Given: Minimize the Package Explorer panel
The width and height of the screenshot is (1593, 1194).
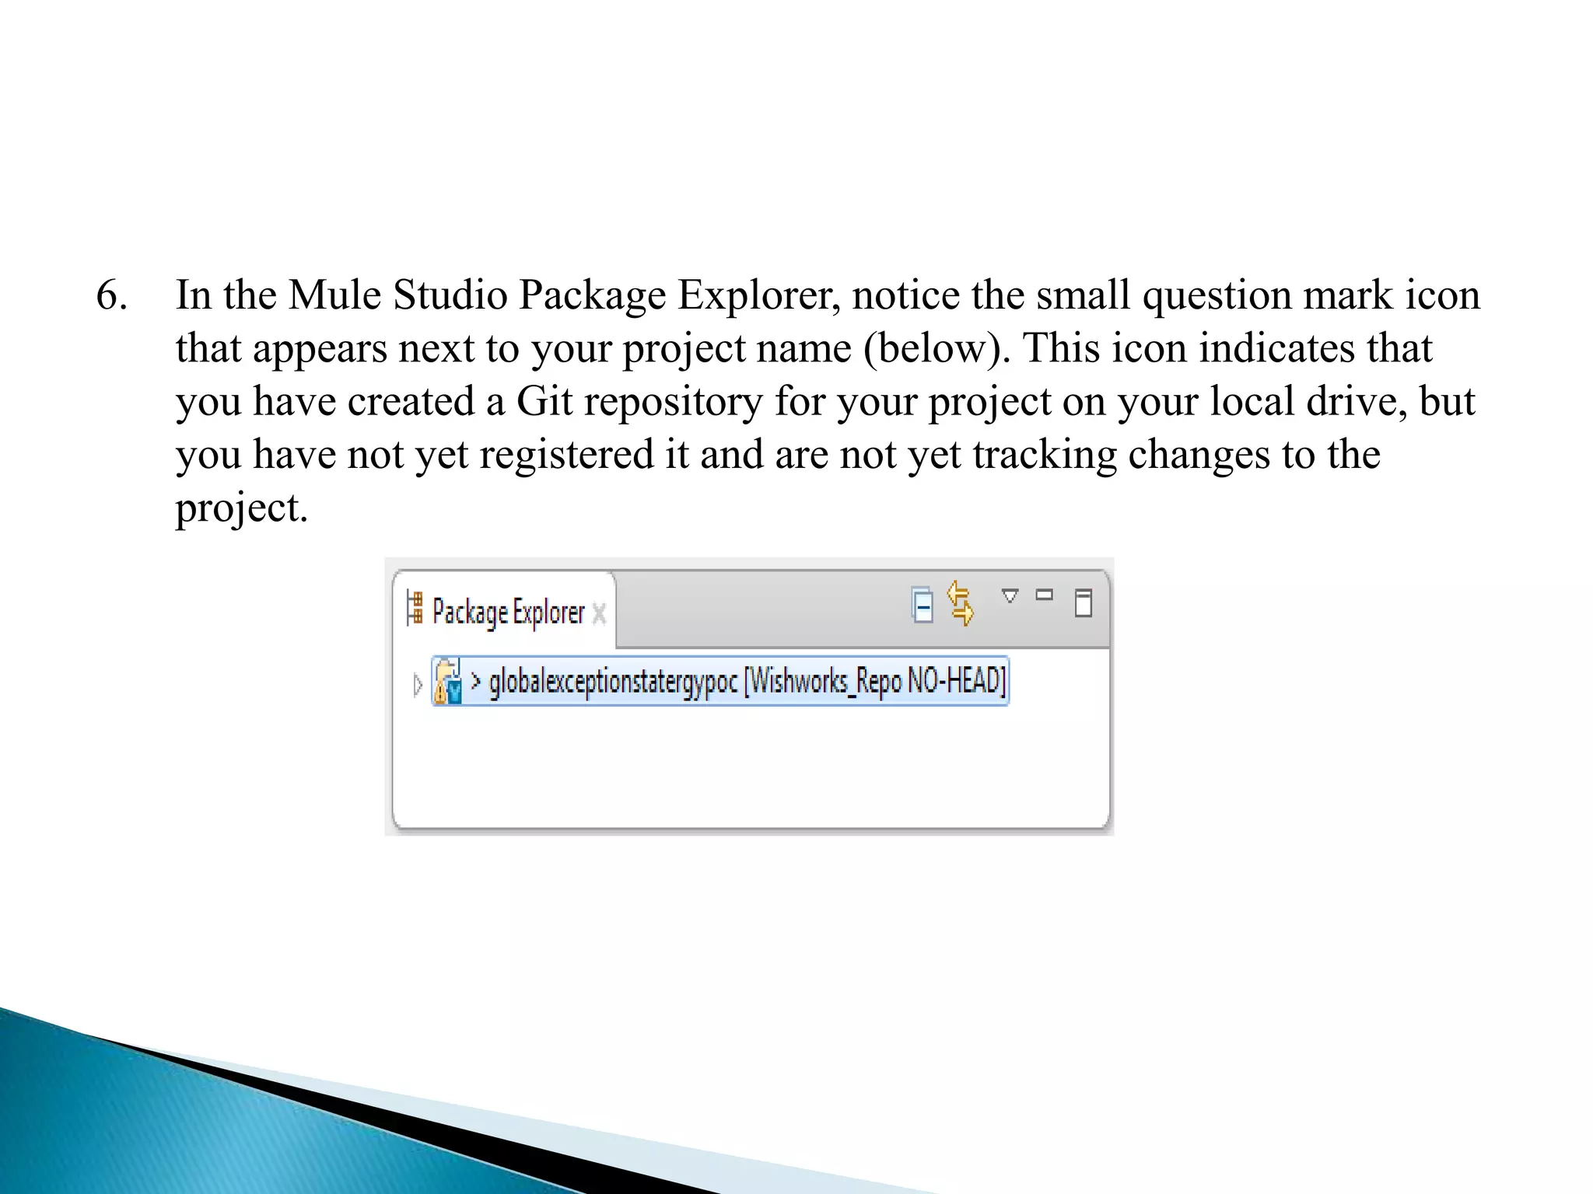Looking at the screenshot, I should point(1045,595).
